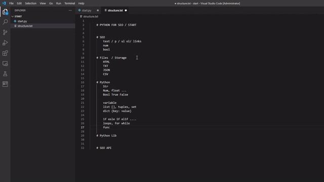
Task: Select structure.txt in the Explorer tree
Action: point(25,26)
